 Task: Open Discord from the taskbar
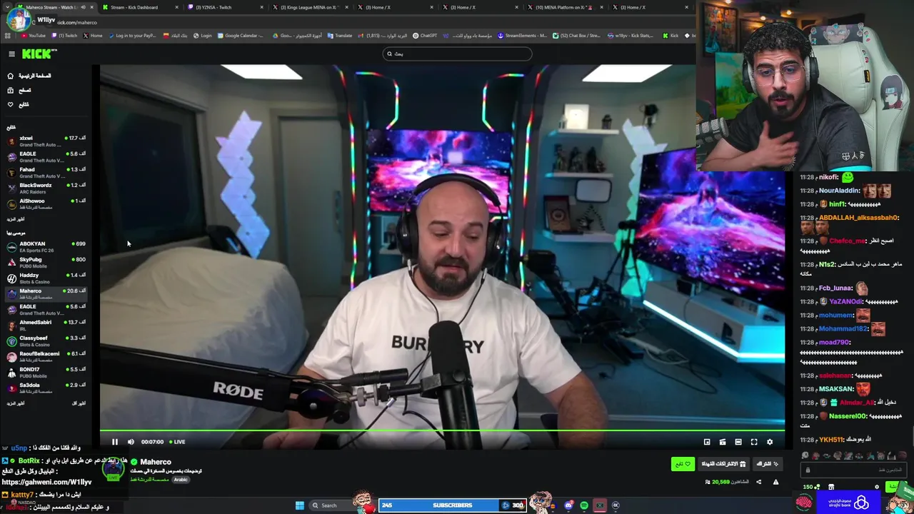tap(568, 505)
